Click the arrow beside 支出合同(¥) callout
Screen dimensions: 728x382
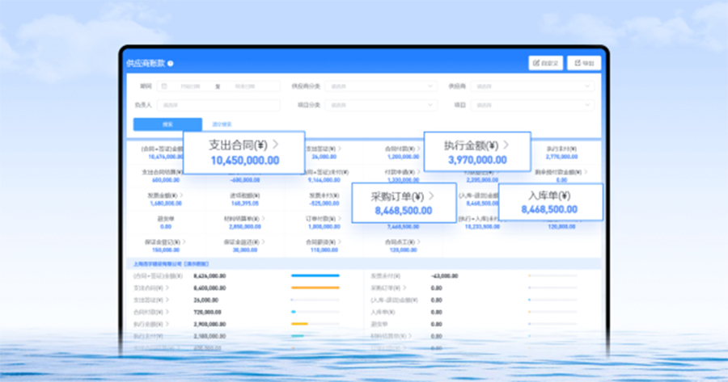click(277, 145)
